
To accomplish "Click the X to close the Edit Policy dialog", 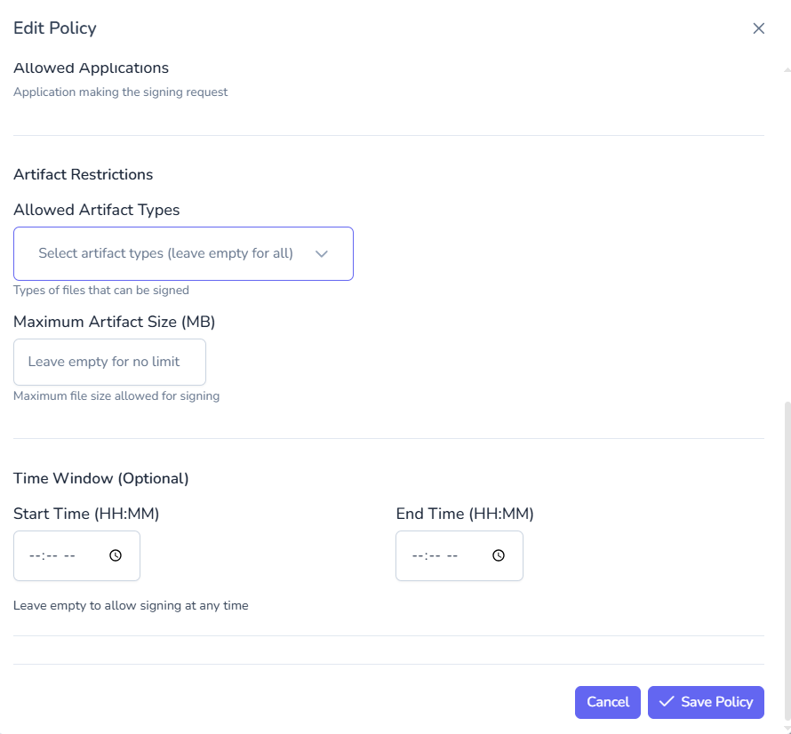I will [x=759, y=28].
